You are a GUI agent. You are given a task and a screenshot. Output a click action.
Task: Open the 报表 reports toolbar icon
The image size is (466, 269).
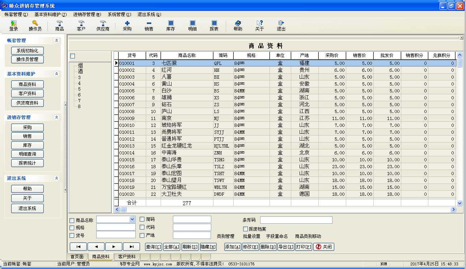coord(214,25)
